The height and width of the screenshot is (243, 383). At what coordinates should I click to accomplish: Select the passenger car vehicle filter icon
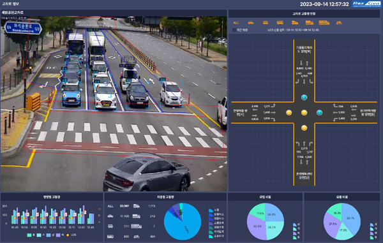coord(251,23)
